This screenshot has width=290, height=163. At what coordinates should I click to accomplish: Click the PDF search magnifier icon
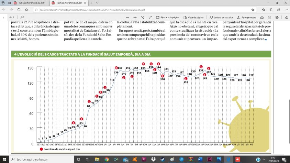point(22,17)
